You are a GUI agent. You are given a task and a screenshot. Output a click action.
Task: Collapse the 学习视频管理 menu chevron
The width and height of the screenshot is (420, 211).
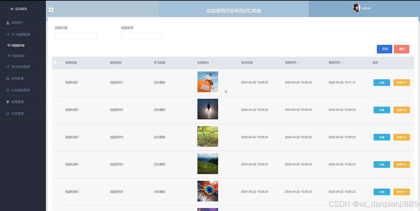pyautogui.click(x=40, y=35)
